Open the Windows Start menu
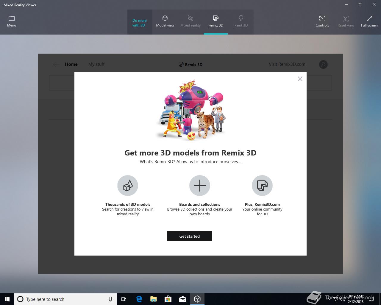This screenshot has height=305, width=381. [x=7, y=299]
